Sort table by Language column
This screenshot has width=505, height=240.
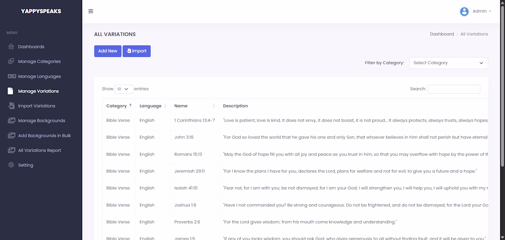(153, 106)
